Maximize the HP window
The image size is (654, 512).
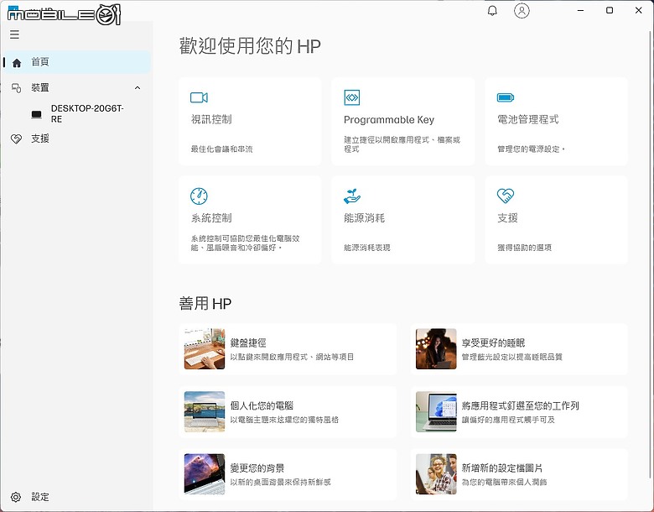point(610,10)
